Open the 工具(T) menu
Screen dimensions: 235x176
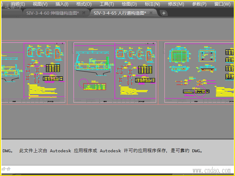107,4
